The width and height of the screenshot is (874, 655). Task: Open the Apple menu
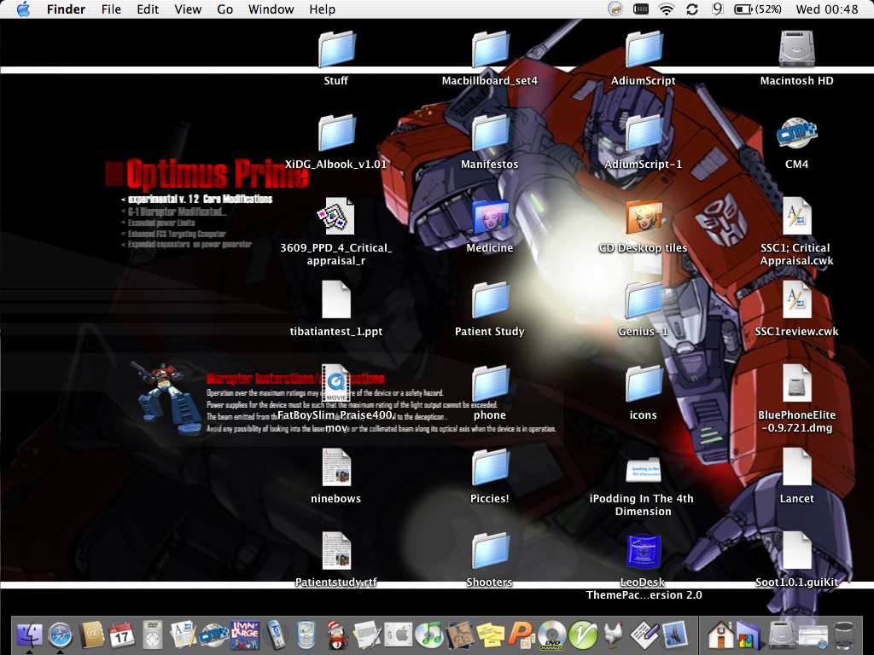tap(23, 9)
